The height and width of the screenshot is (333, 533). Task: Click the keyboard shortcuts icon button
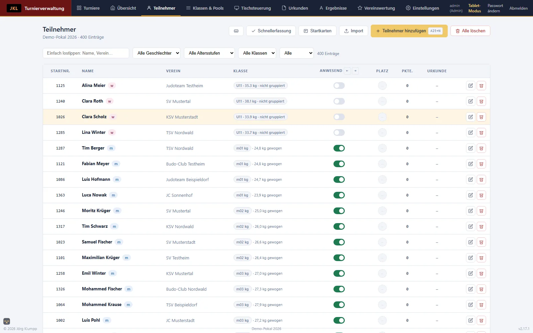[x=236, y=31]
